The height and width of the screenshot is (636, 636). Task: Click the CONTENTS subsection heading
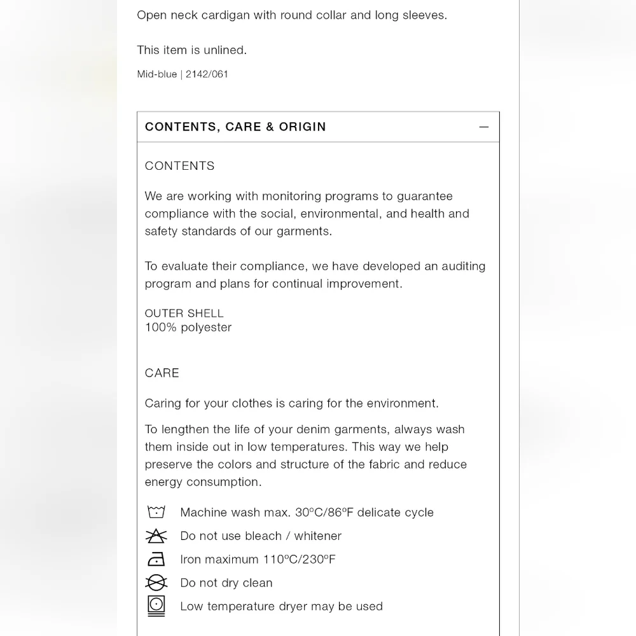[x=180, y=166]
